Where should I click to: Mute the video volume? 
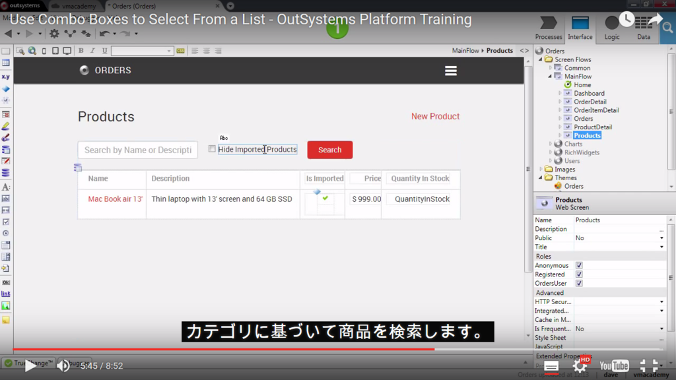[x=63, y=365]
